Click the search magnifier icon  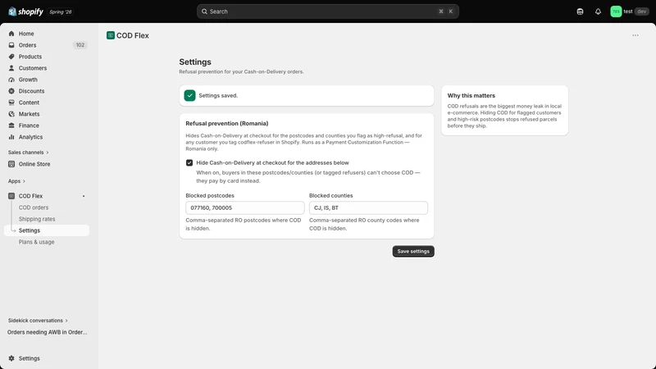point(204,11)
